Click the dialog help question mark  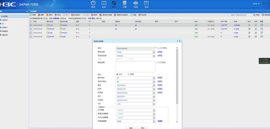177,41
